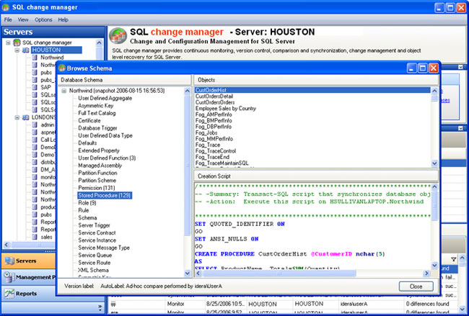
Task: Expand navigation pane overflow chevron
Action: point(100,307)
